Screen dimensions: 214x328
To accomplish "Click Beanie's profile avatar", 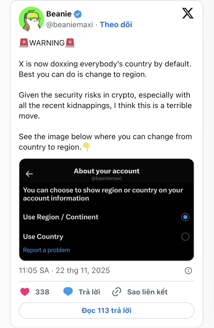I will click(x=31, y=19).
